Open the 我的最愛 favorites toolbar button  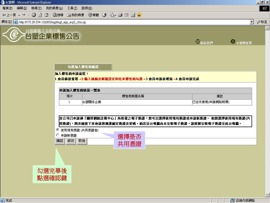(x=76, y=15)
